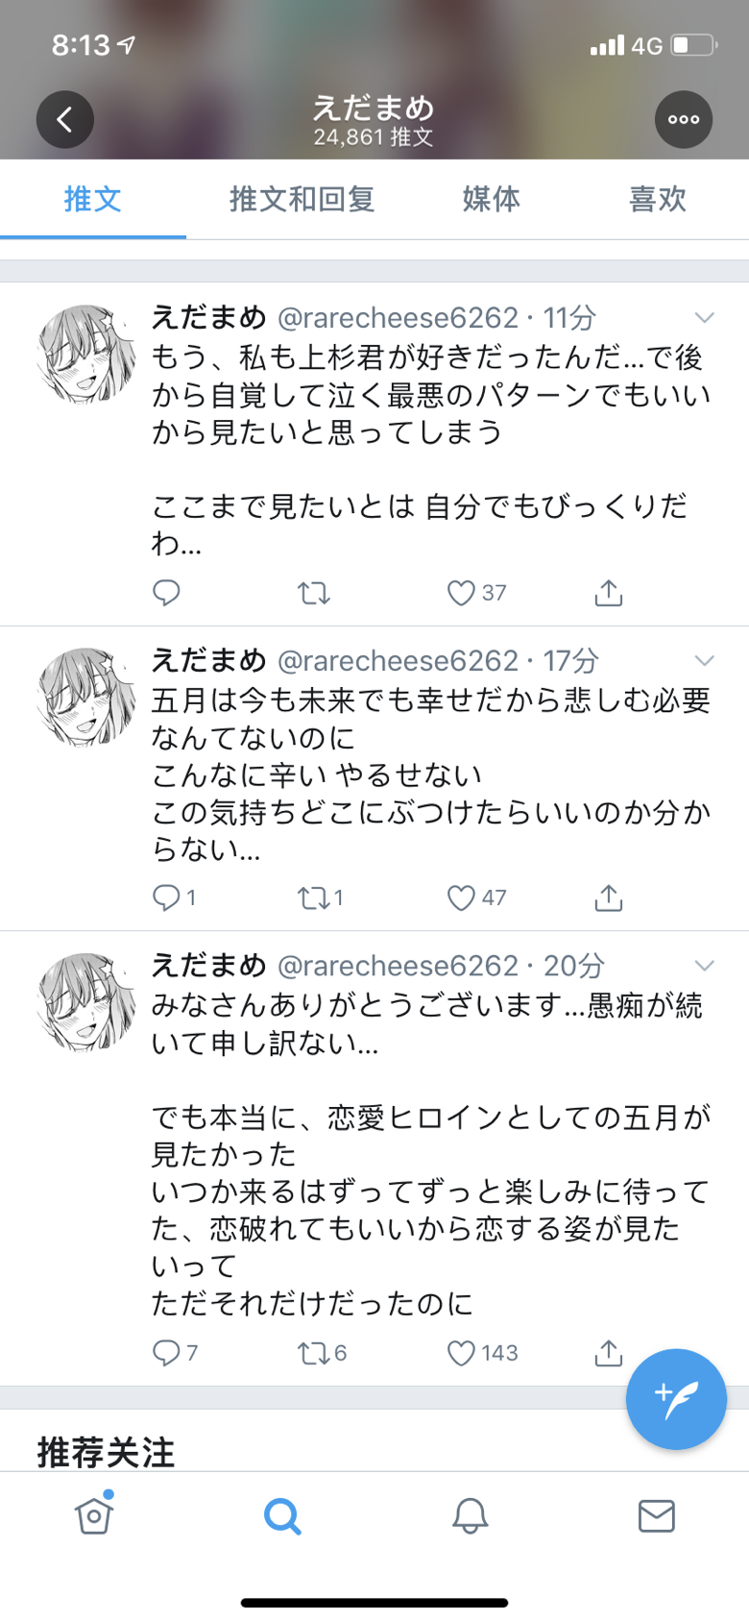Expand the 11分 tweet dropdown chevron
Screen dimensions: 749x1622
(x=705, y=318)
